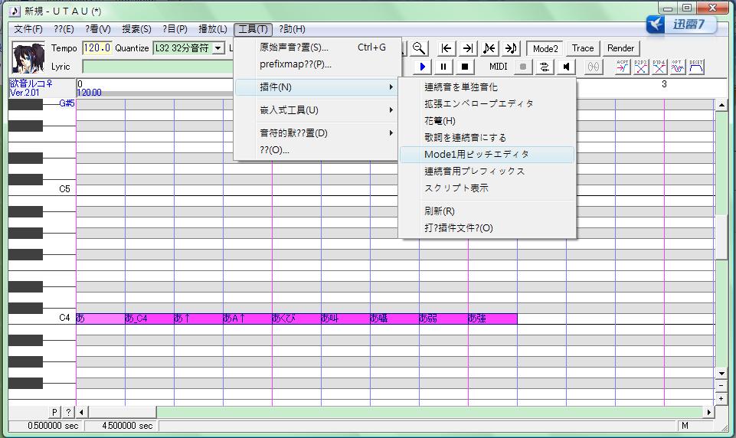736x438 pixels.
Task: Click the 迅雷7 bird widget
Action: click(x=681, y=24)
